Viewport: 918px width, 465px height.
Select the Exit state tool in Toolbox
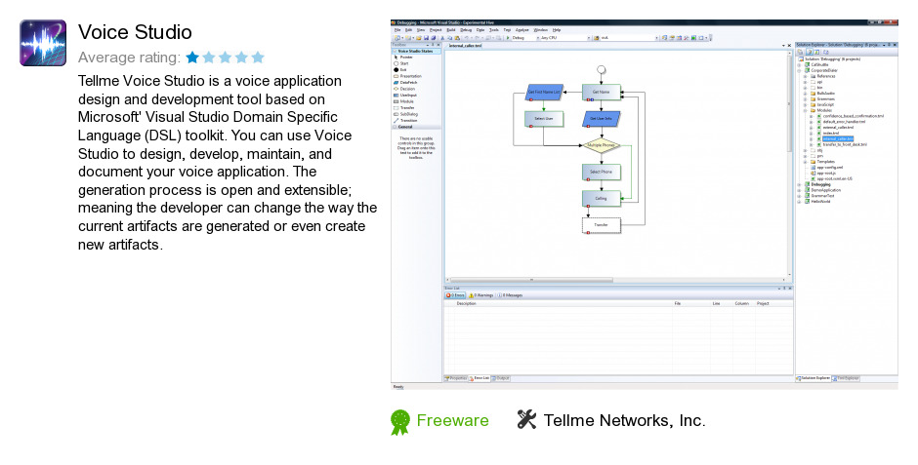401,70
